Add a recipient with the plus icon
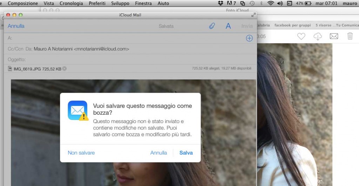Image resolution: width=359 pixels, height=186 pixels. [x=249, y=38]
